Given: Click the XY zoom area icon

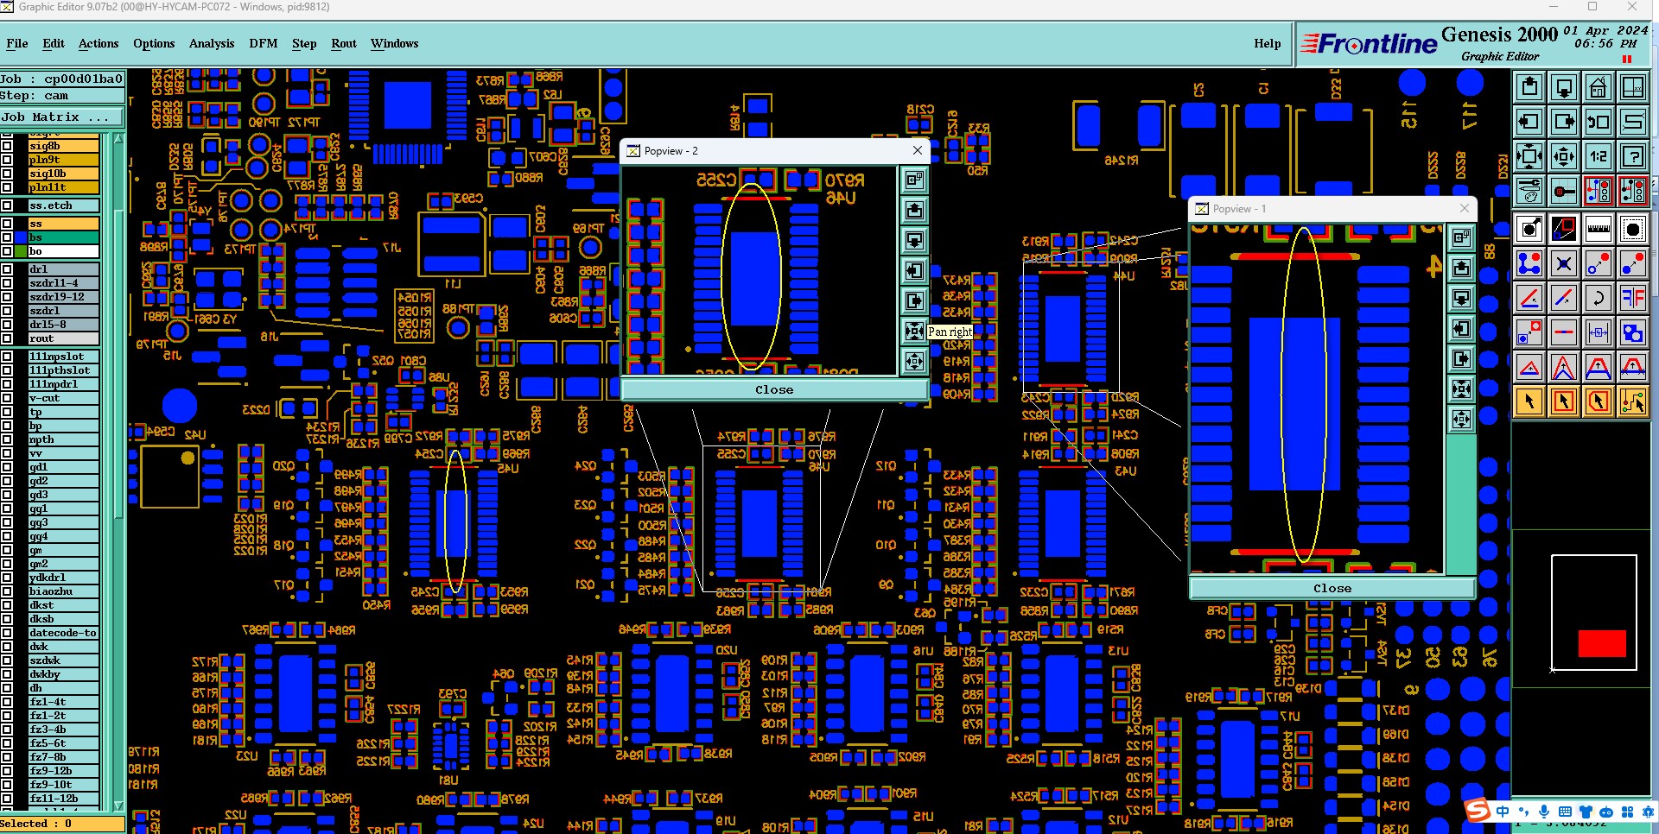Looking at the screenshot, I should 1633,87.
